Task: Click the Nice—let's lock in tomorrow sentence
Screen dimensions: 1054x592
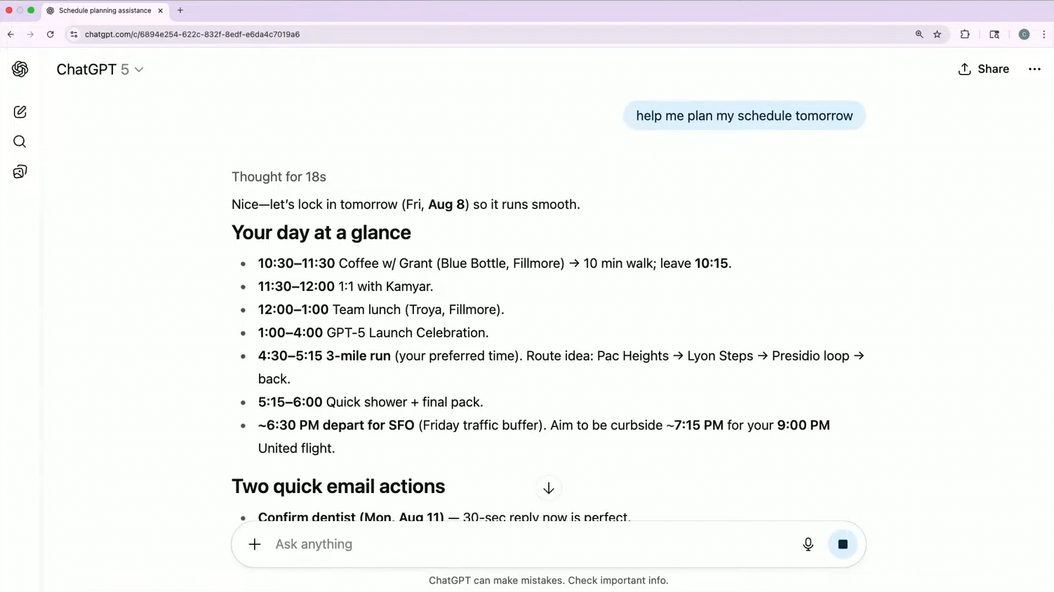Action: [406, 205]
